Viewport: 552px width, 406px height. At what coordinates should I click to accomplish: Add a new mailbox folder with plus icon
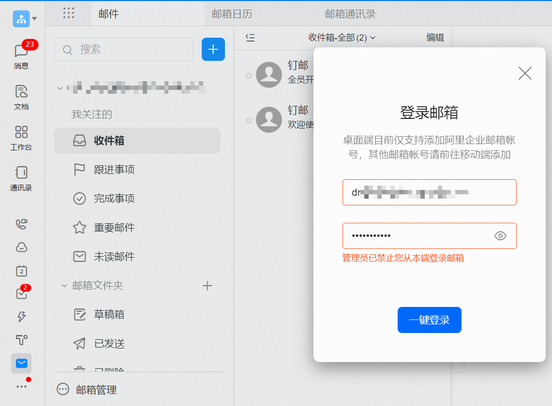click(208, 285)
